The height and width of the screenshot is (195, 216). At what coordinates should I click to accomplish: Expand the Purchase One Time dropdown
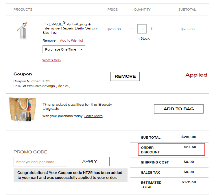64,49
